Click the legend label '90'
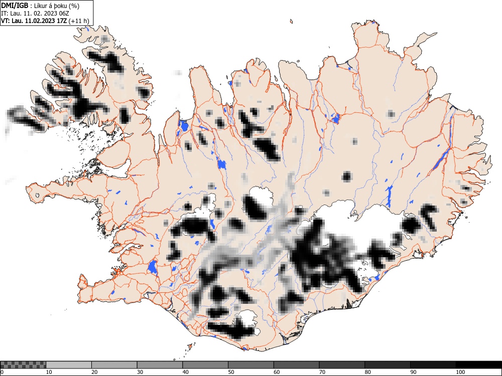Viewport: 502px width, 376px height. point(413,372)
